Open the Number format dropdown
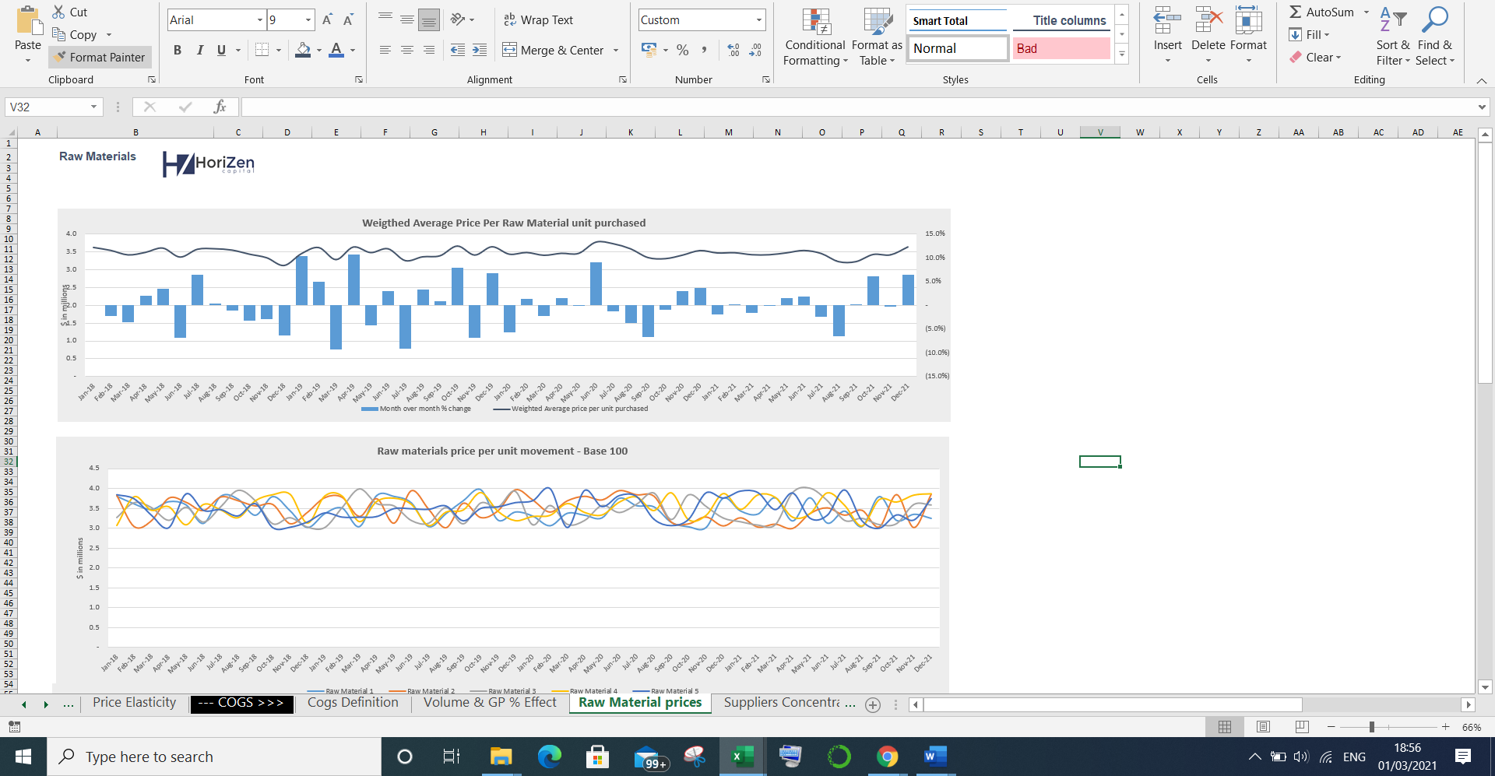1495x776 pixels. coord(758,19)
